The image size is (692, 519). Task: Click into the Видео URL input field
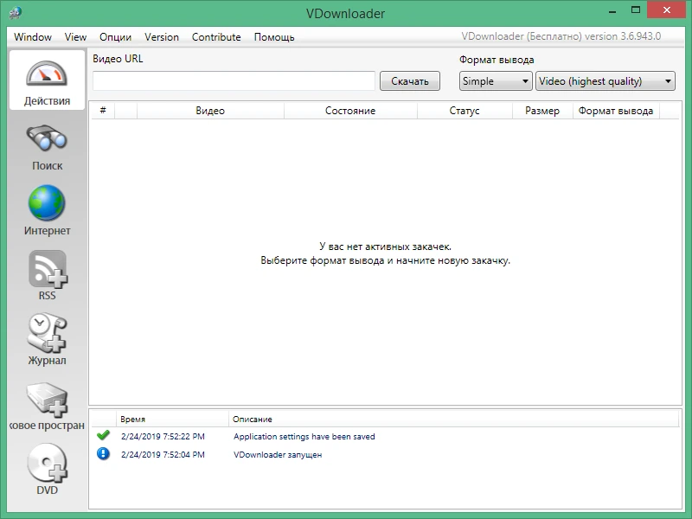point(234,81)
